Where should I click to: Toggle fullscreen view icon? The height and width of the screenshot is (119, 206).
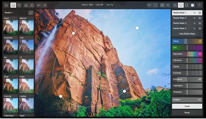coord(155,5)
